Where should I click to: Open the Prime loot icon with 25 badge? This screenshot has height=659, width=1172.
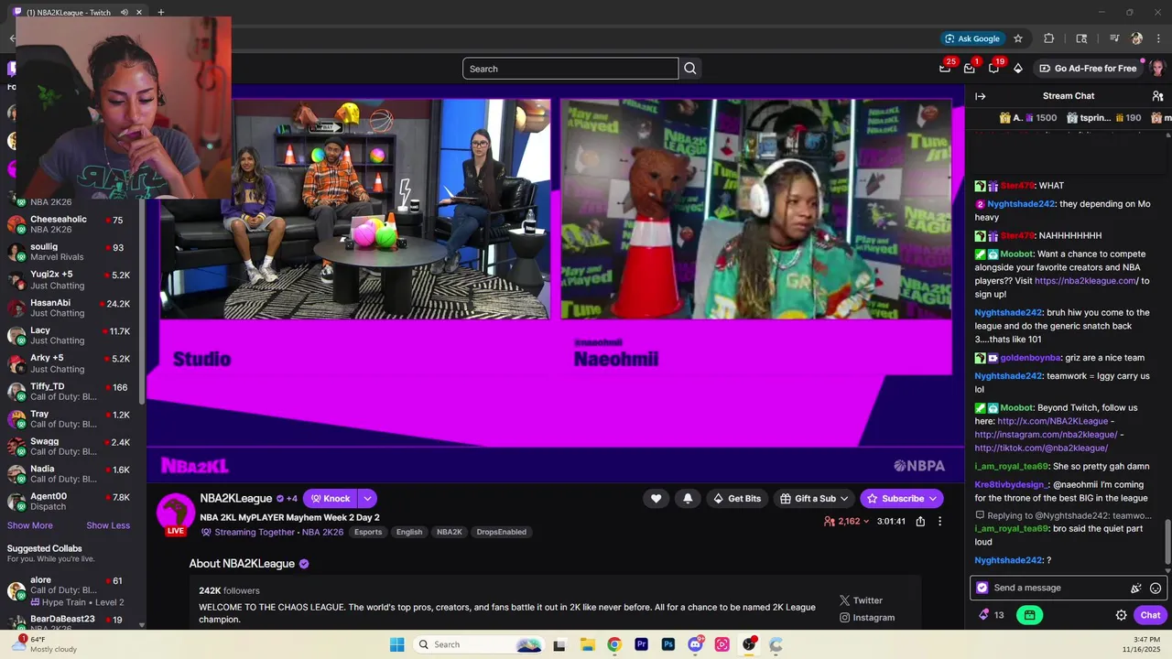[945, 68]
